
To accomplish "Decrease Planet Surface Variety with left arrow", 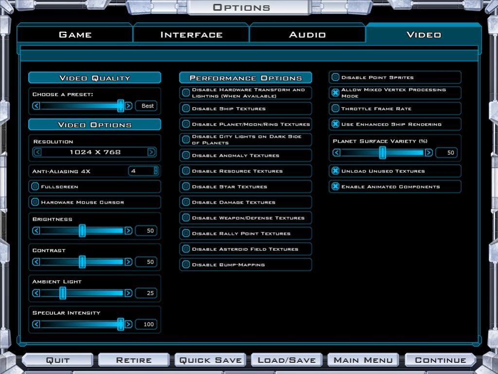I will [x=337, y=152].
